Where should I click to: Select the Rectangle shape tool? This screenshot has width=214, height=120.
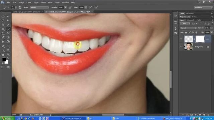8,50
